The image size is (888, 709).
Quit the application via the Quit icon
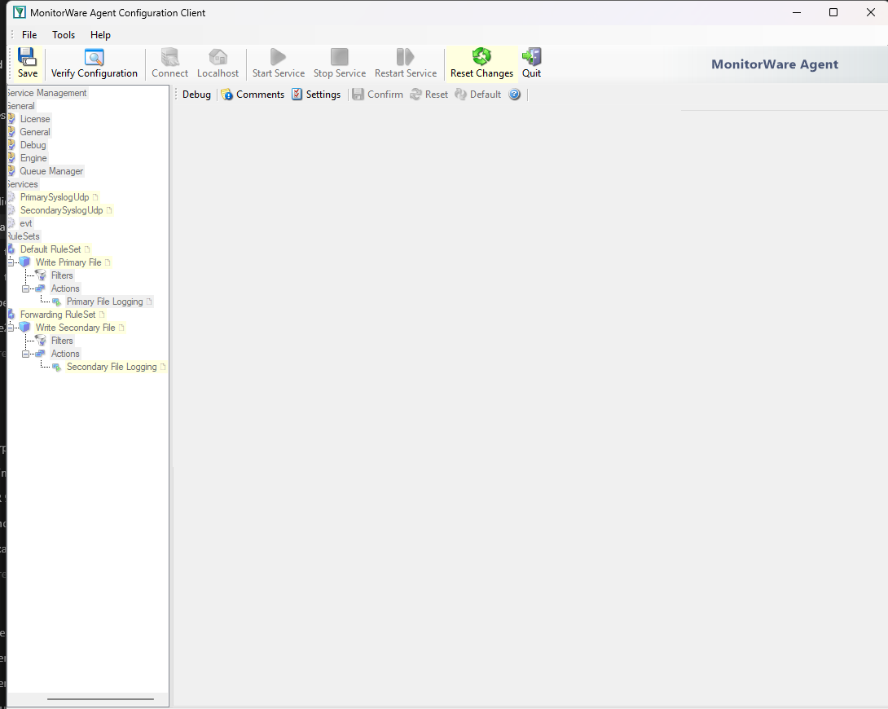click(531, 56)
